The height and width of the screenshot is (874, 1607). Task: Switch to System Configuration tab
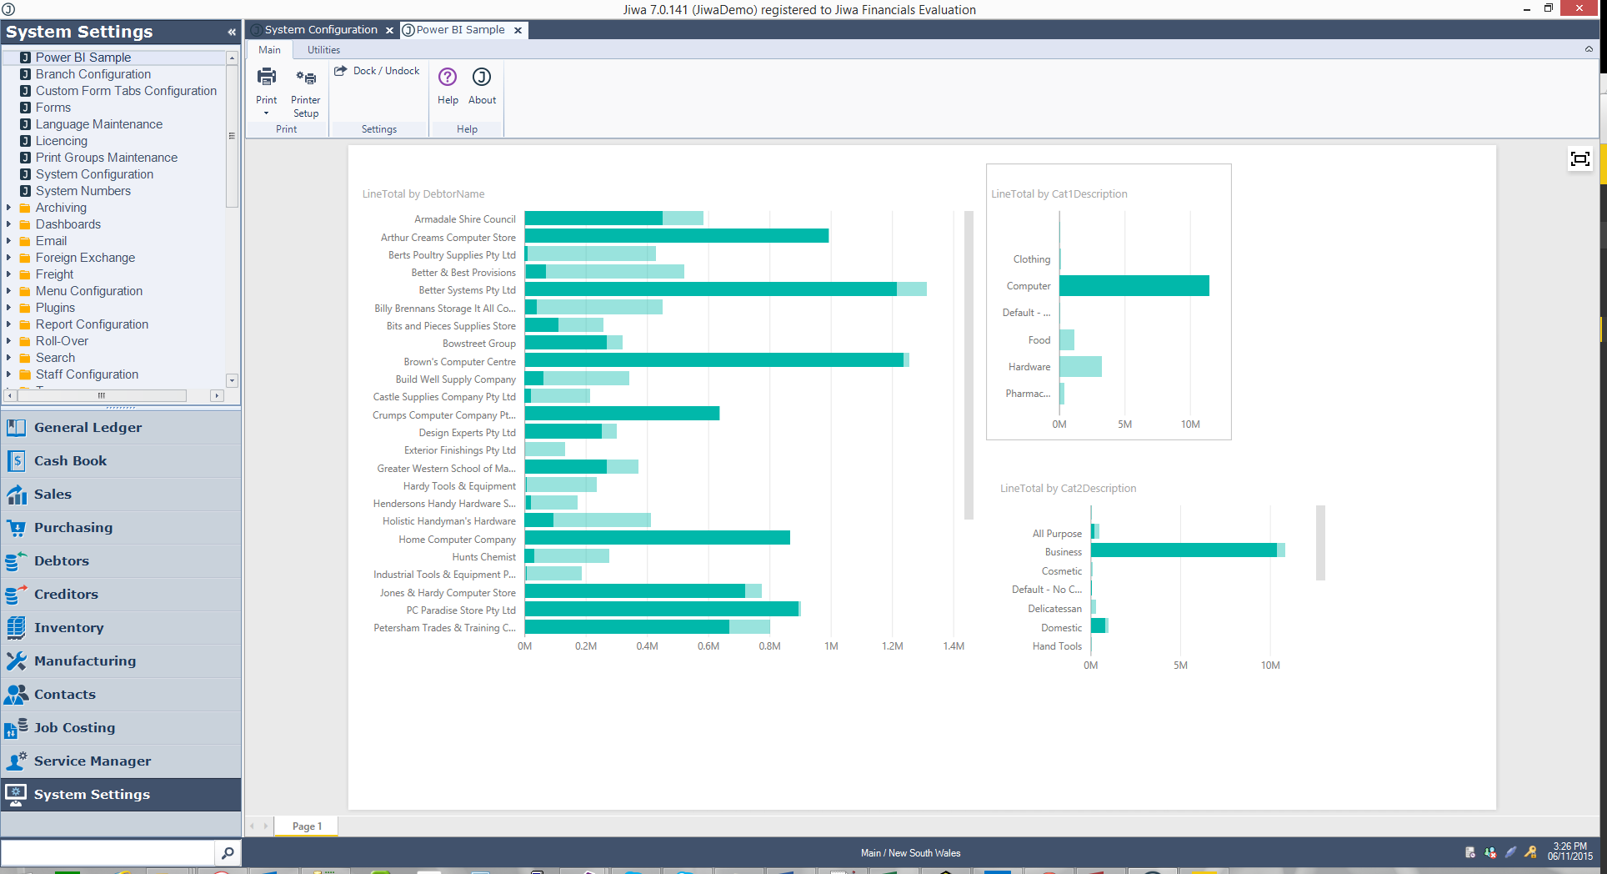click(x=321, y=30)
